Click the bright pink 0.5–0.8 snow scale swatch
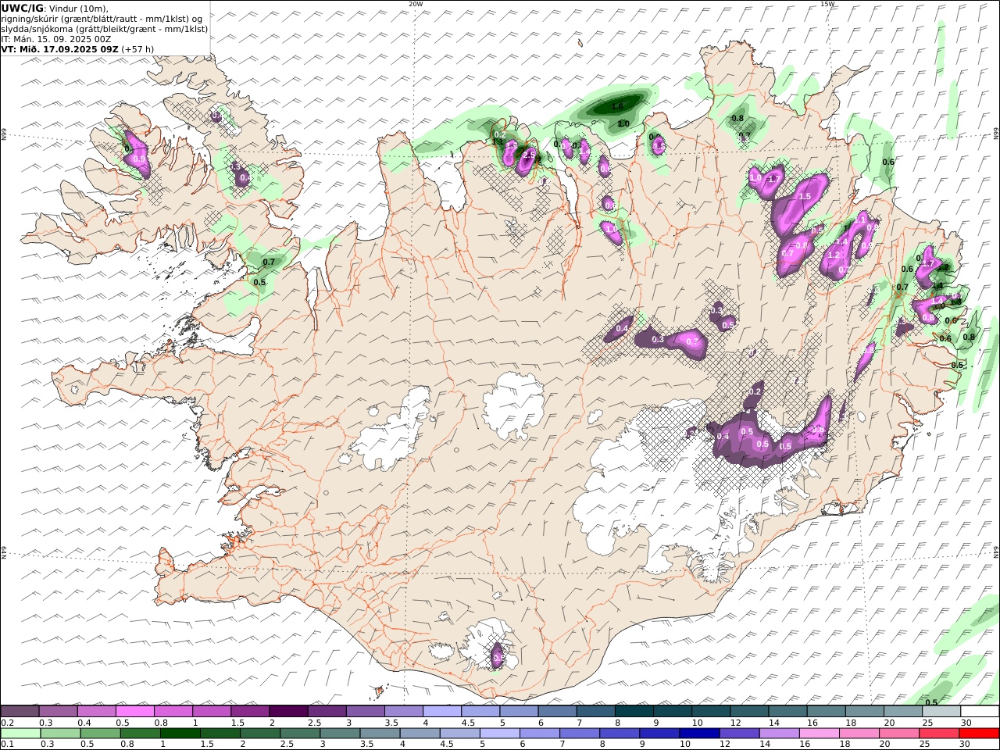The image size is (1000, 750). [x=135, y=712]
